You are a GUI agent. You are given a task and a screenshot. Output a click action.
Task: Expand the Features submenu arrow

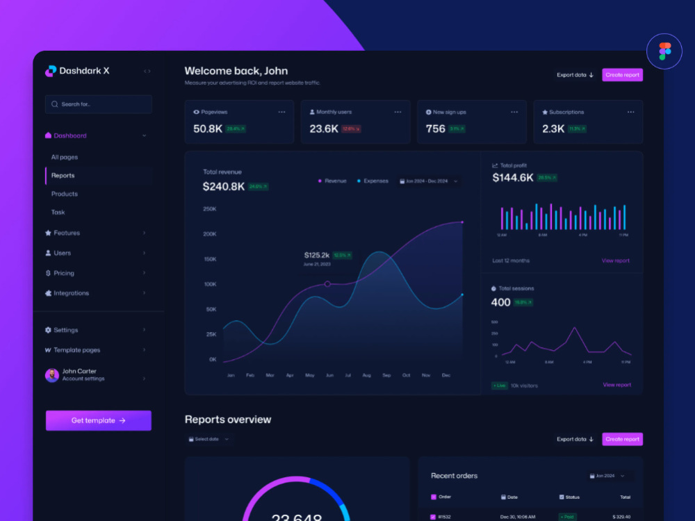(x=144, y=233)
